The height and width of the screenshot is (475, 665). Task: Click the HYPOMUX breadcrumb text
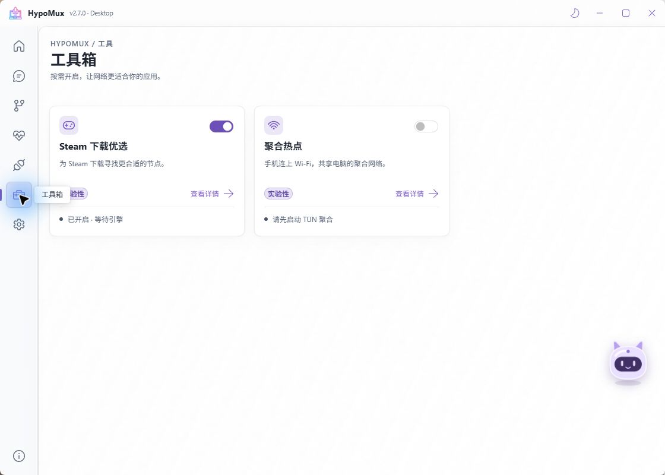tap(70, 44)
